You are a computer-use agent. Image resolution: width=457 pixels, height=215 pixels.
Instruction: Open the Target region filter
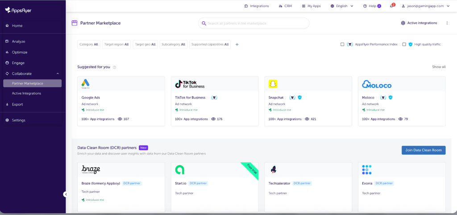[116, 45]
